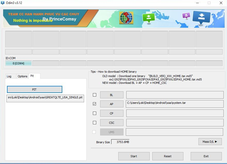Click the G925FXXU3DPA5 example filename text
Viewport: 227px width, 164px height.
[158, 79]
